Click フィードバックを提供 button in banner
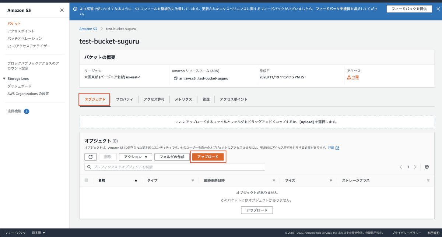442x237 pixels. click(409, 9)
